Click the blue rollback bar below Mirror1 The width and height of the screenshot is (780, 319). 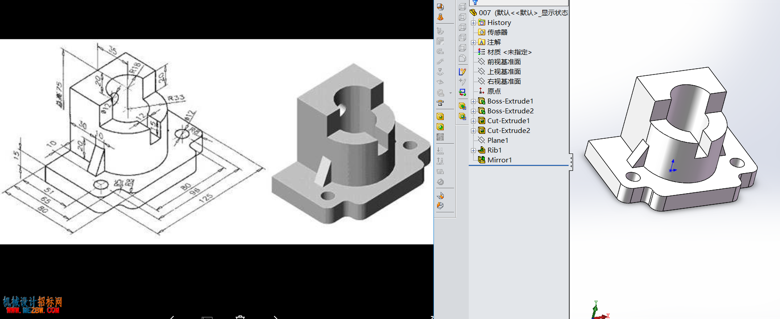(x=519, y=166)
